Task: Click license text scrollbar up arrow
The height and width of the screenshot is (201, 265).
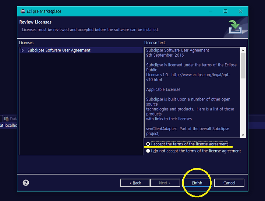Action: tap(243, 50)
